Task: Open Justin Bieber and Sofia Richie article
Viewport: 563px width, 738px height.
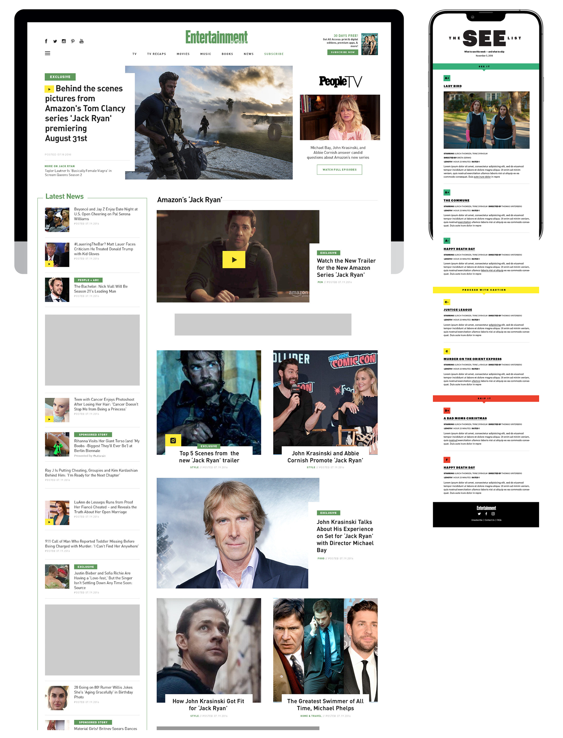Action: pyautogui.click(x=103, y=580)
